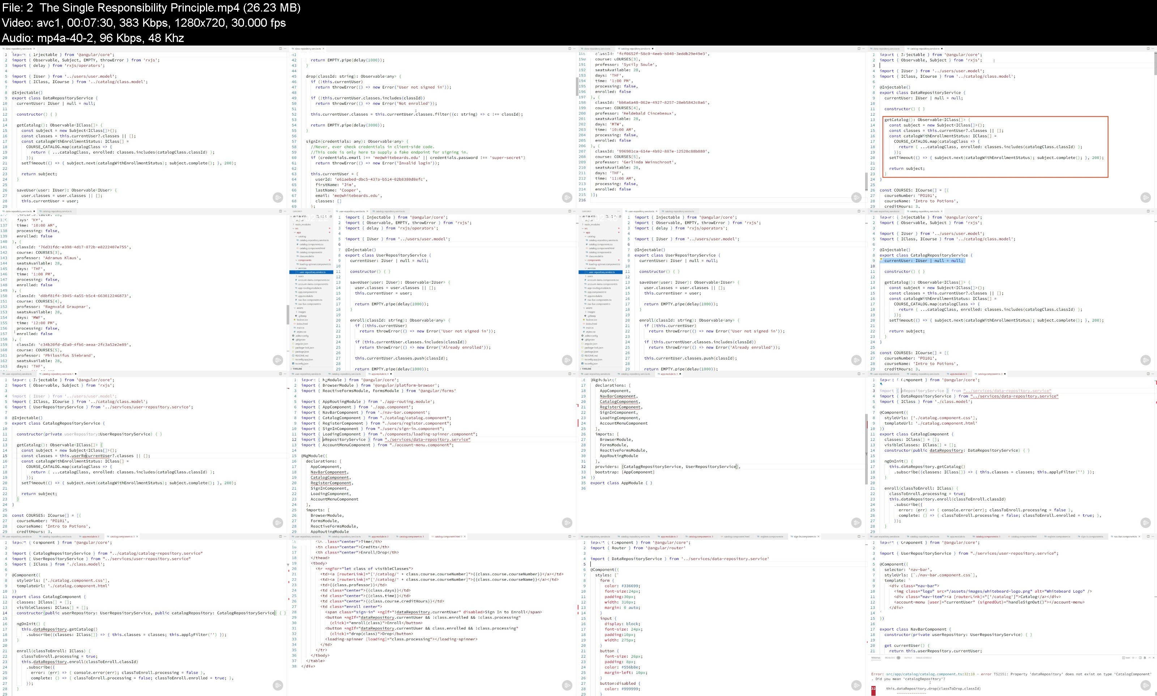This screenshot has height=696, width=1157.
Task: Open catalog-repository.service.ts in the first explorer tree
Action: 313,241
